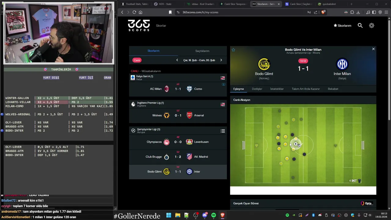Open the Dizilişler lineups tab
This screenshot has height=220, width=391.
(257, 89)
